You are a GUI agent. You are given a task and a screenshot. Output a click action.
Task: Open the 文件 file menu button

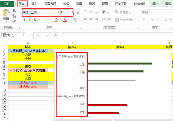pyautogui.click(x=7, y=4)
